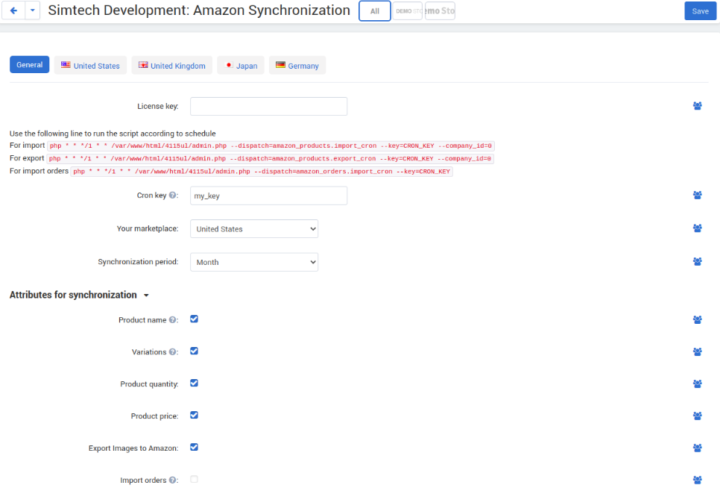The width and height of the screenshot is (720, 497).
Task: Open the United States tab
Action: click(x=90, y=65)
